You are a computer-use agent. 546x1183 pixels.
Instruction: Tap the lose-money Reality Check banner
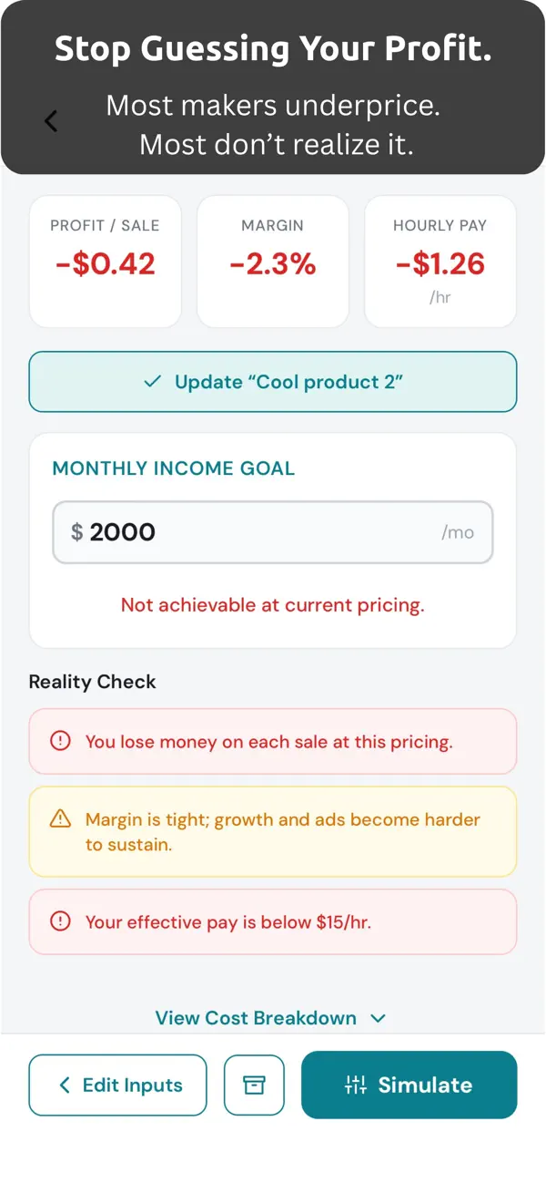point(272,741)
